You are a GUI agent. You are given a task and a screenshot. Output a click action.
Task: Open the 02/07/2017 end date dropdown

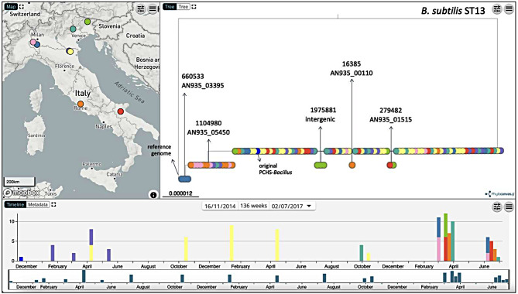pyautogui.click(x=292, y=206)
